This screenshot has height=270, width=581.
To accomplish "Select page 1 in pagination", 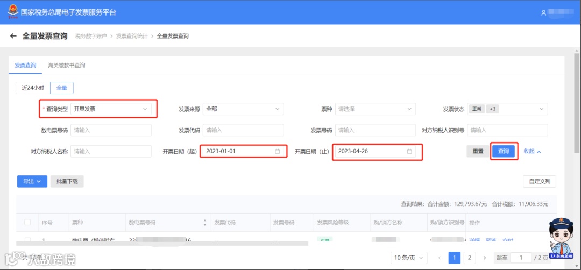I will point(455,258).
